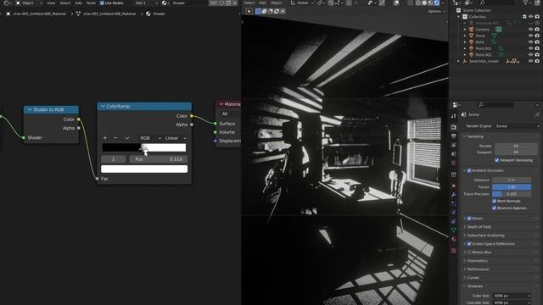Screen dimensions: 543x305
Task: Hide Sketchfab_model with its eye icon
Action: pyautogui.click(x=530, y=61)
